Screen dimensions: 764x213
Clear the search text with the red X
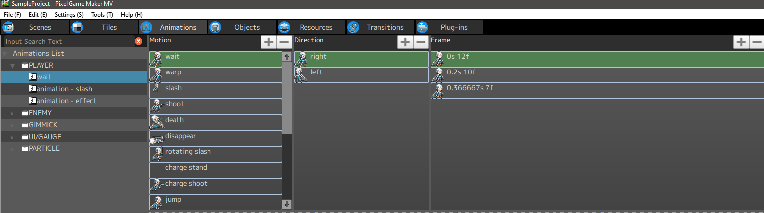click(139, 41)
